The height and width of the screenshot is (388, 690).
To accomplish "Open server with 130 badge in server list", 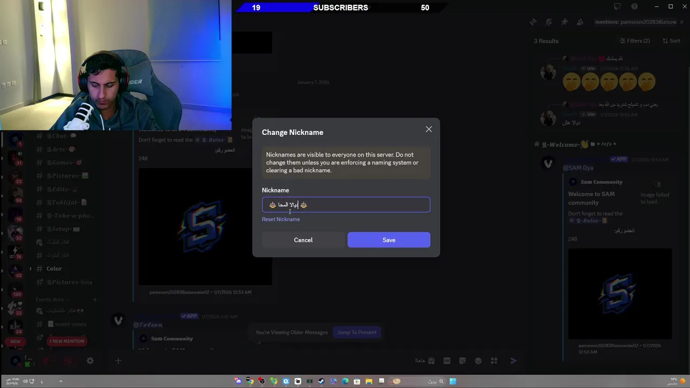I will pyautogui.click(x=16, y=289).
